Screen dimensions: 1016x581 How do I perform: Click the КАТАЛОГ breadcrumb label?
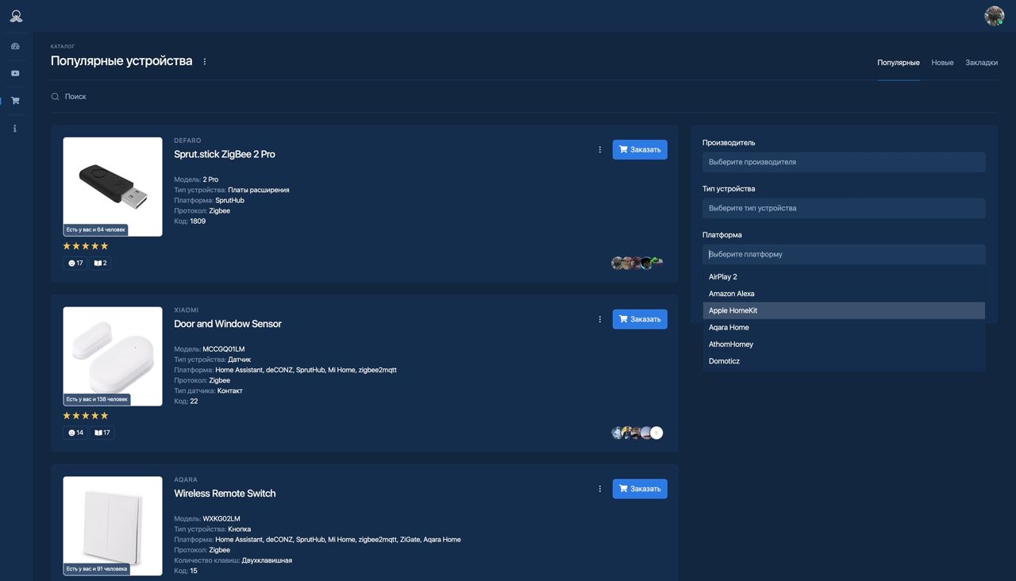63,47
